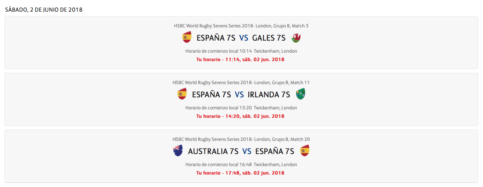Click the red 'Tu horario - 11:14' text
483x187 pixels.
(x=240, y=59)
